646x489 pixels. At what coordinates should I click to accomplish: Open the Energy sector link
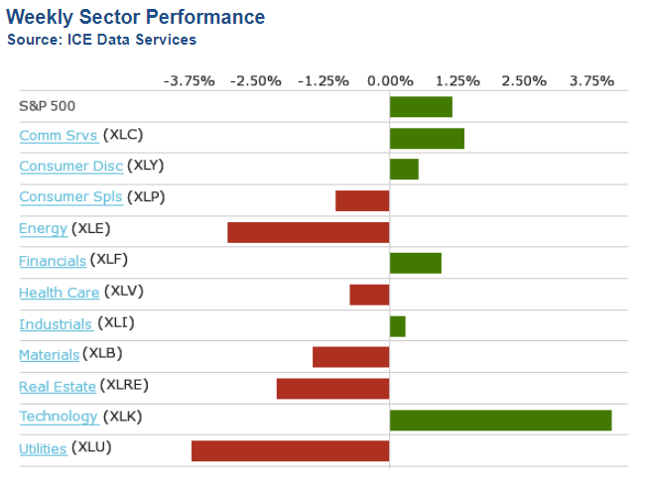click(43, 229)
